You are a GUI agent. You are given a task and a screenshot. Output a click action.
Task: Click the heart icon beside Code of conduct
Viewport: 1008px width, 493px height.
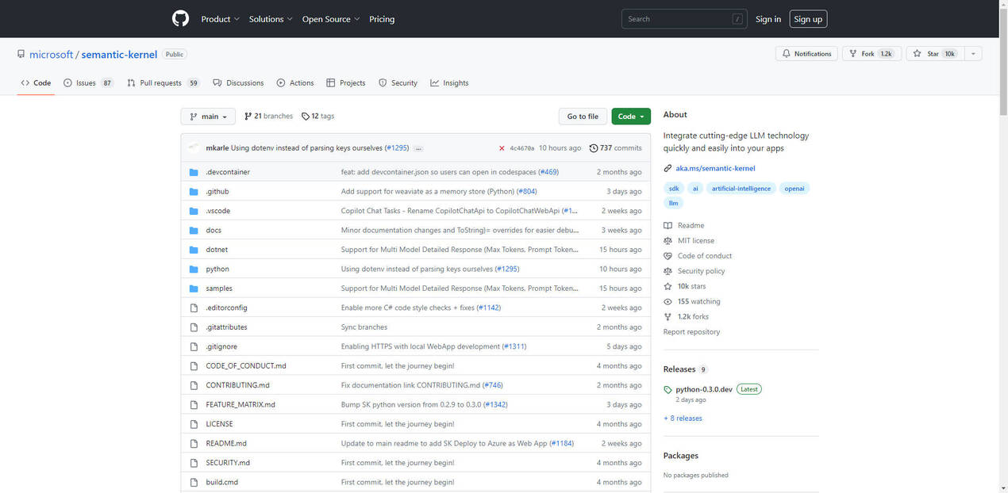tap(668, 256)
